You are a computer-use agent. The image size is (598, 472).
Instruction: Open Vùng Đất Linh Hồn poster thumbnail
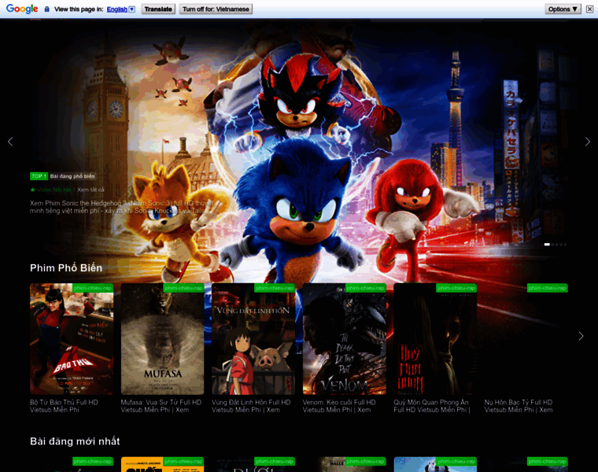(253, 339)
